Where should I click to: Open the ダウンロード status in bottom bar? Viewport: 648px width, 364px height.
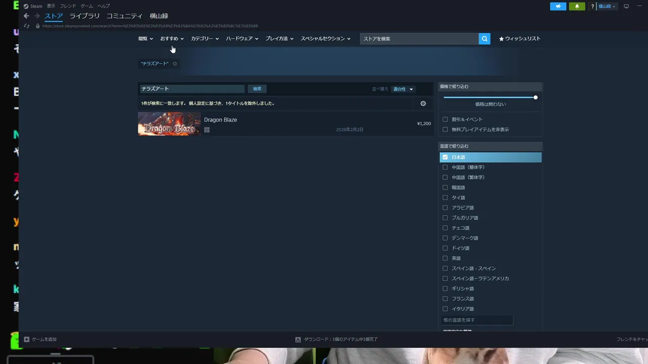coord(337,339)
